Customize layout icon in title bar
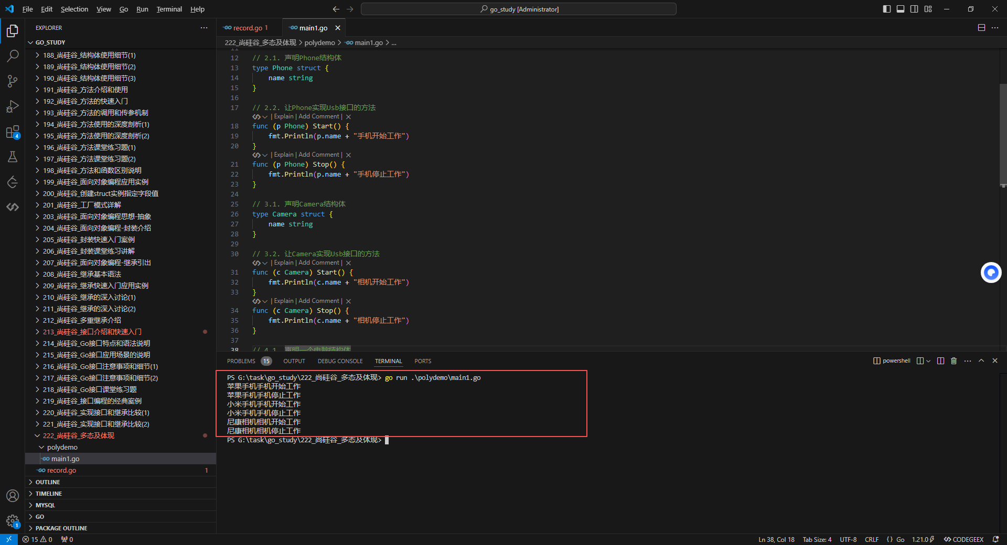This screenshot has width=1007, height=545. (928, 9)
